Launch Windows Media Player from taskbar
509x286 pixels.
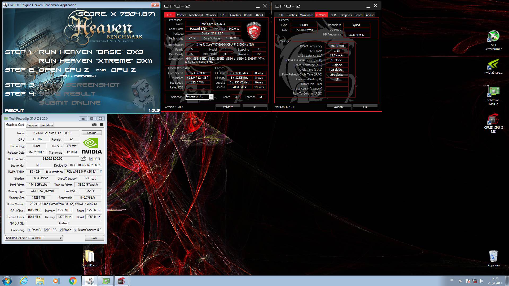click(56, 281)
